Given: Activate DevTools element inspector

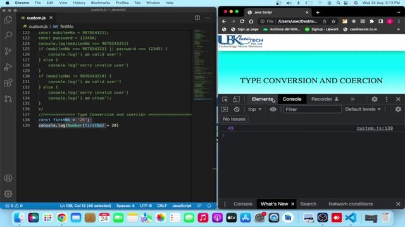Looking at the screenshot, I should pos(225,99).
